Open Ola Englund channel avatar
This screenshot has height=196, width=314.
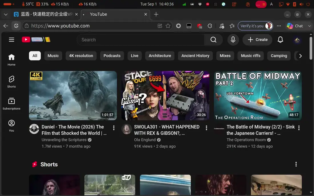coord(126,129)
